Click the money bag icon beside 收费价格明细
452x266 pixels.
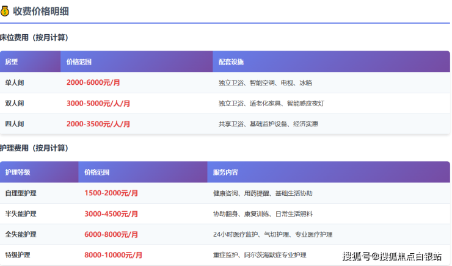[x=5, y=10]
